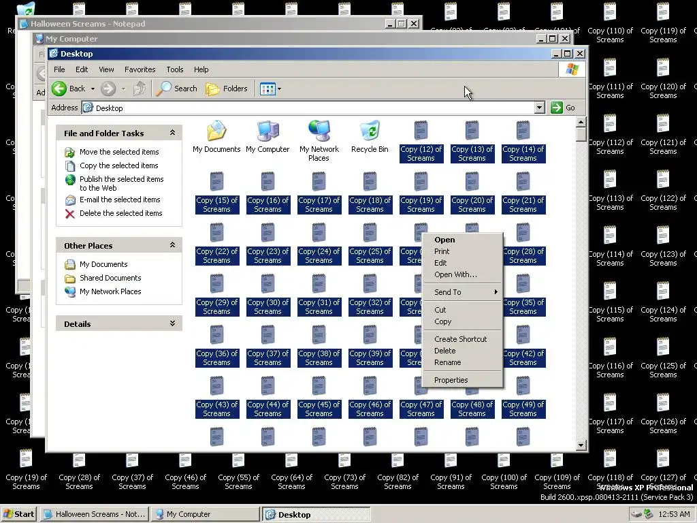Click the green Back arrow icon
The width and height of the screenshot is (697, 523).
click(59, 89)
